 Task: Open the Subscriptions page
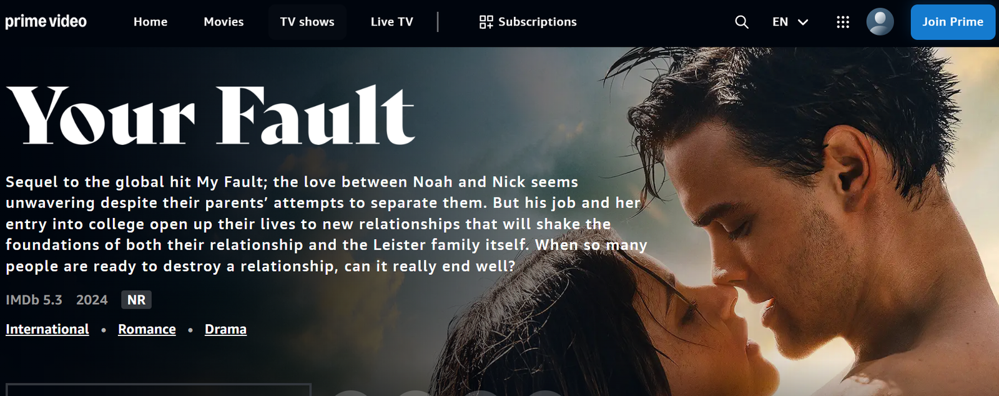coord(528,22)
